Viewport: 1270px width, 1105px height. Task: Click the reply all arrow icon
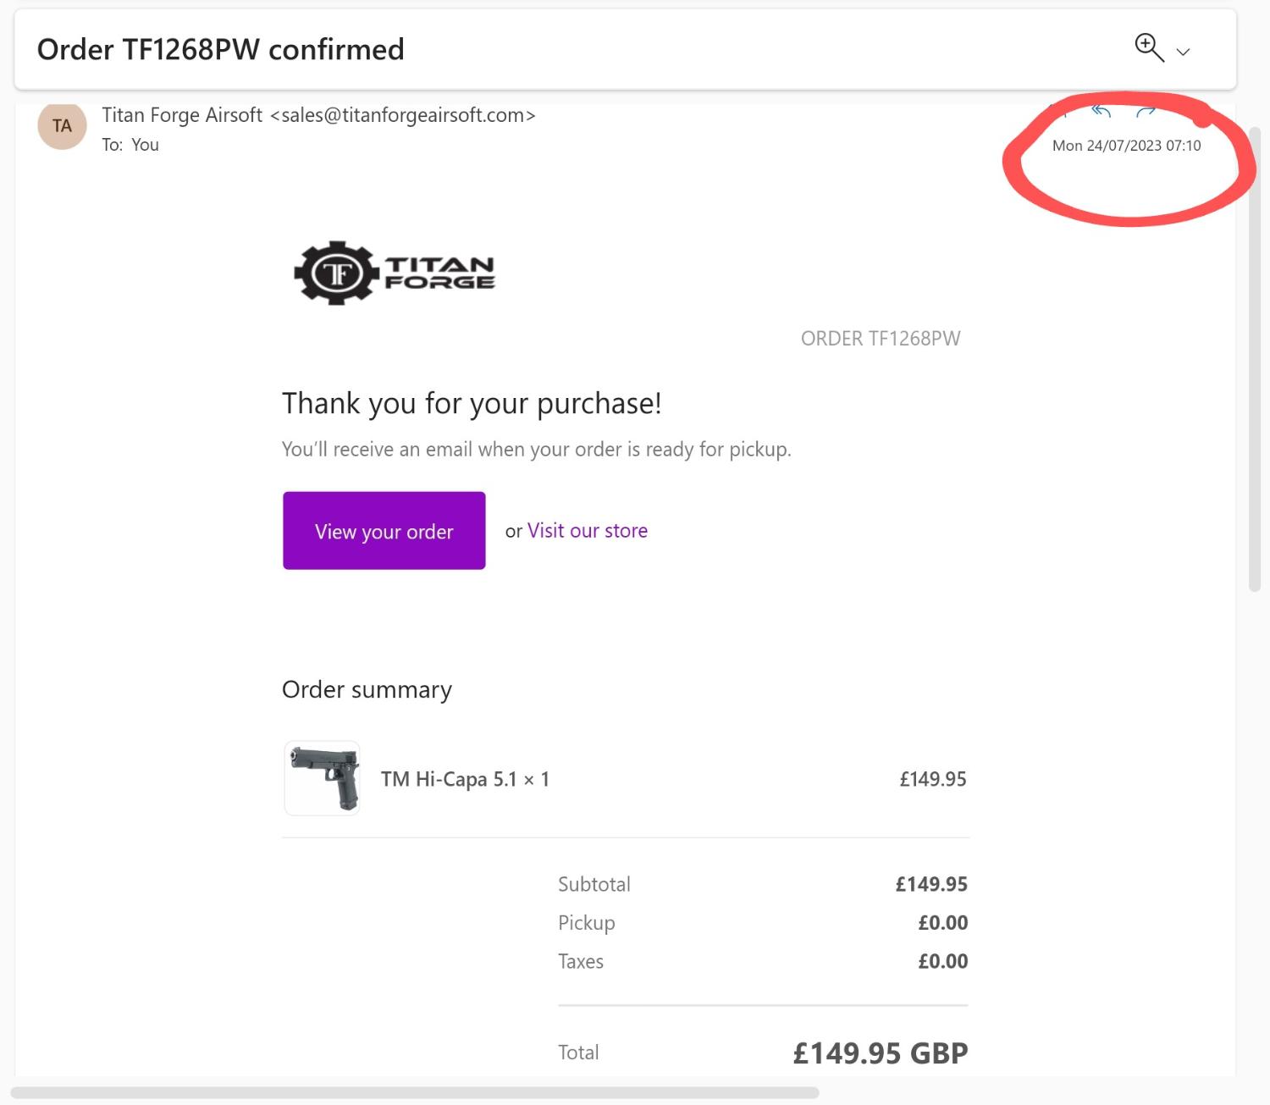pyautogui.click(x=1101, y=111)
